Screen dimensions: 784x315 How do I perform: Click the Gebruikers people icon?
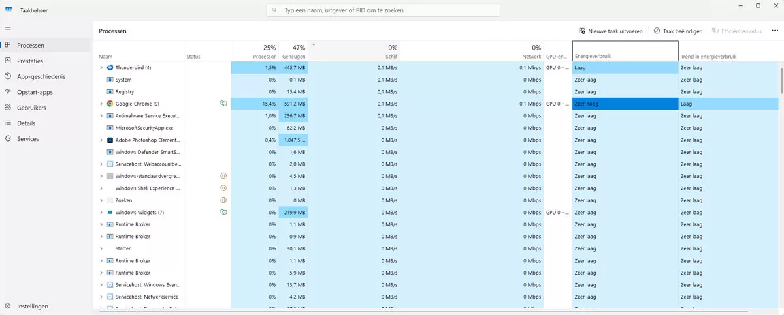8,108
